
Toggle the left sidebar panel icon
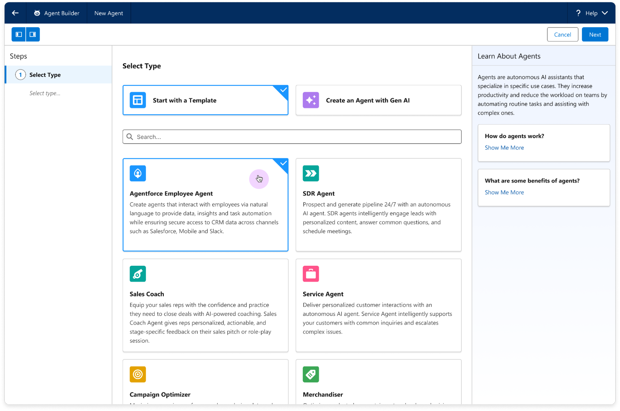tap(19, 34)
